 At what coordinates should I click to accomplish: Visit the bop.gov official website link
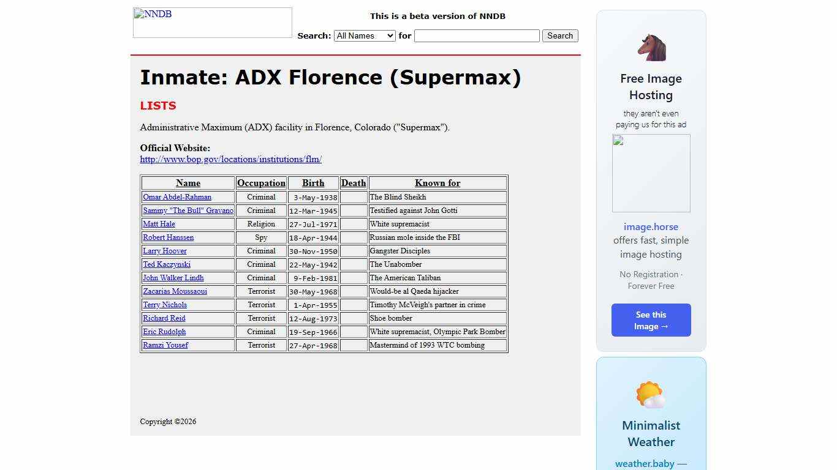(230, 159)
